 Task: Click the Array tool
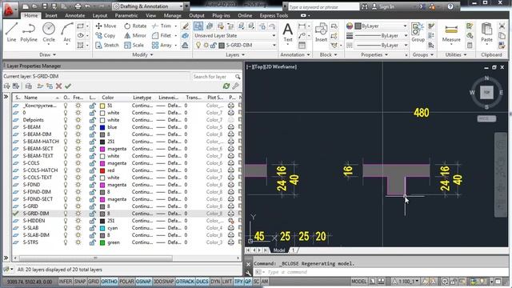(x=162, y=46)
